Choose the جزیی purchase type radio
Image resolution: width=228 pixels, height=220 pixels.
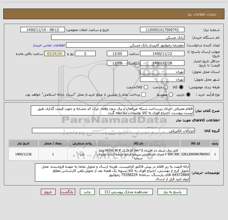(188, 94)
